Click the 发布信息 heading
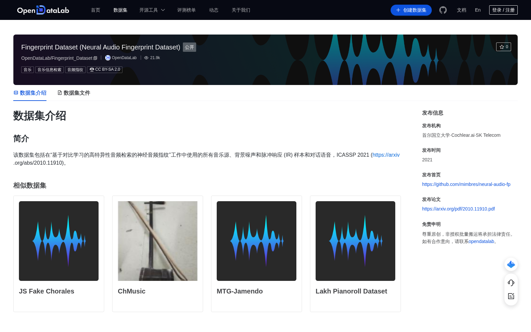 pyautogui.click(x=433, y=113)
